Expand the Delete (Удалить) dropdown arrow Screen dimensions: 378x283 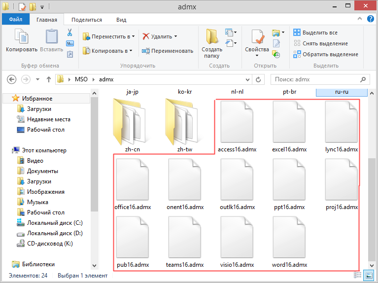coord(176,36)
